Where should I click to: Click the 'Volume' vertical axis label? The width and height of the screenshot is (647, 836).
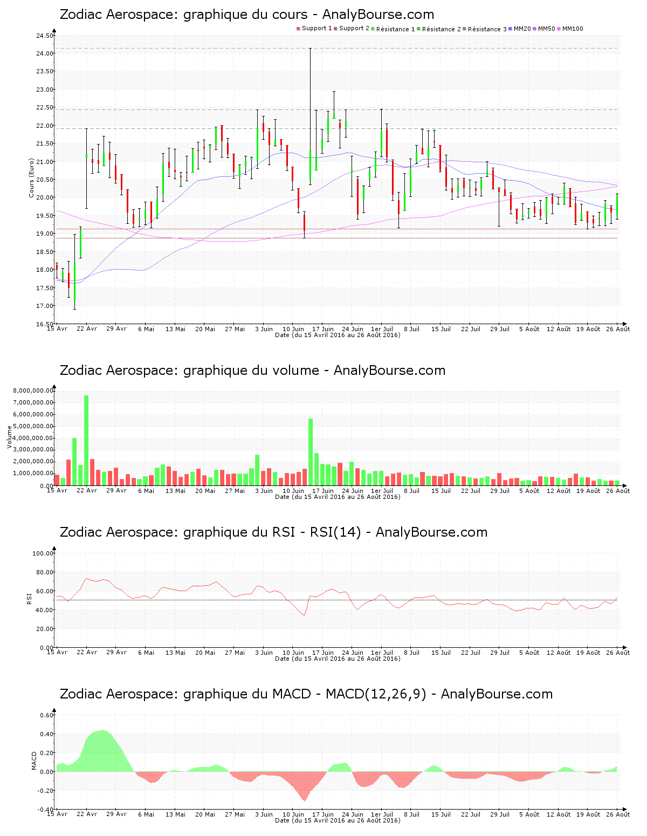pyautogui.click(x=9, y=437)
